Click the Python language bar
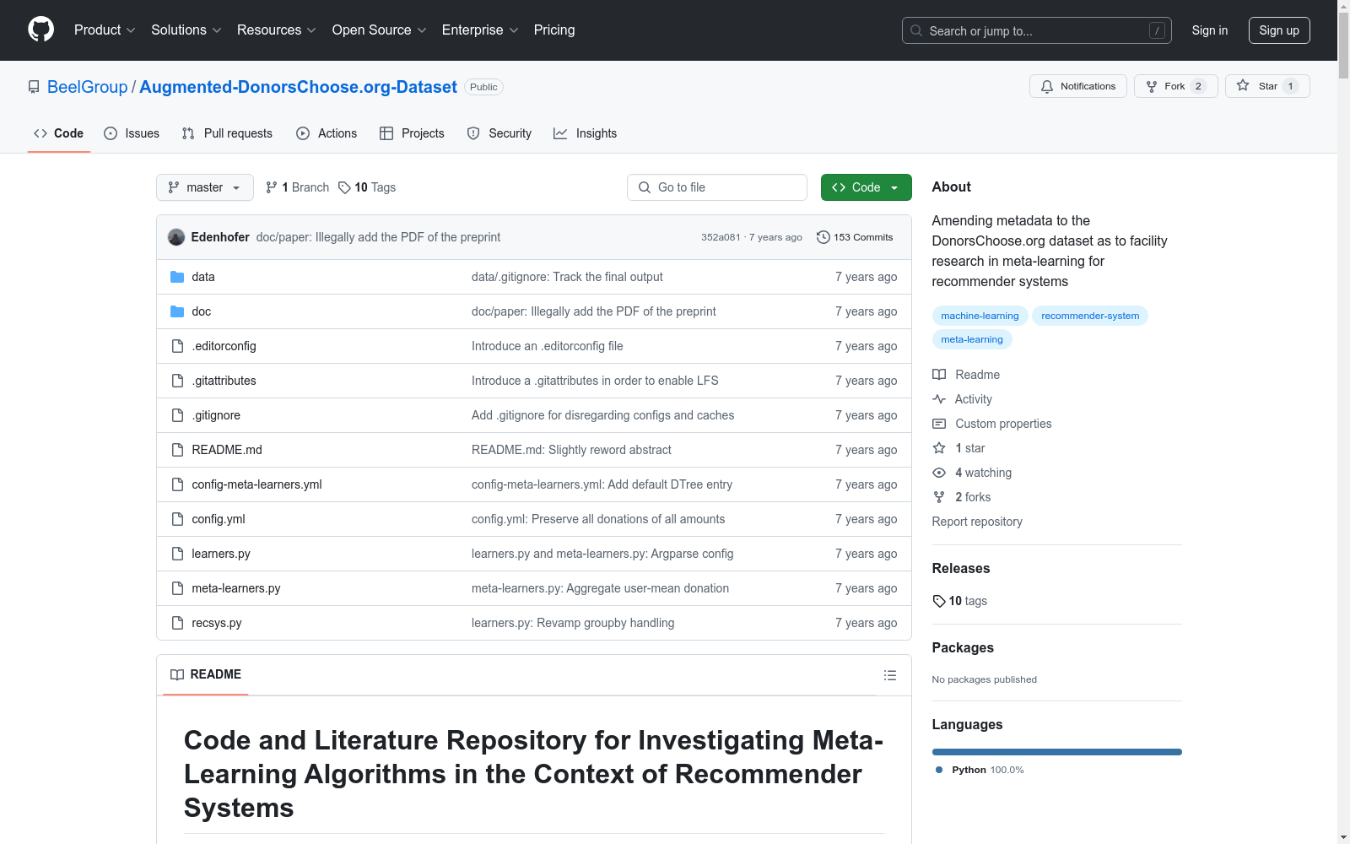 1057,752
